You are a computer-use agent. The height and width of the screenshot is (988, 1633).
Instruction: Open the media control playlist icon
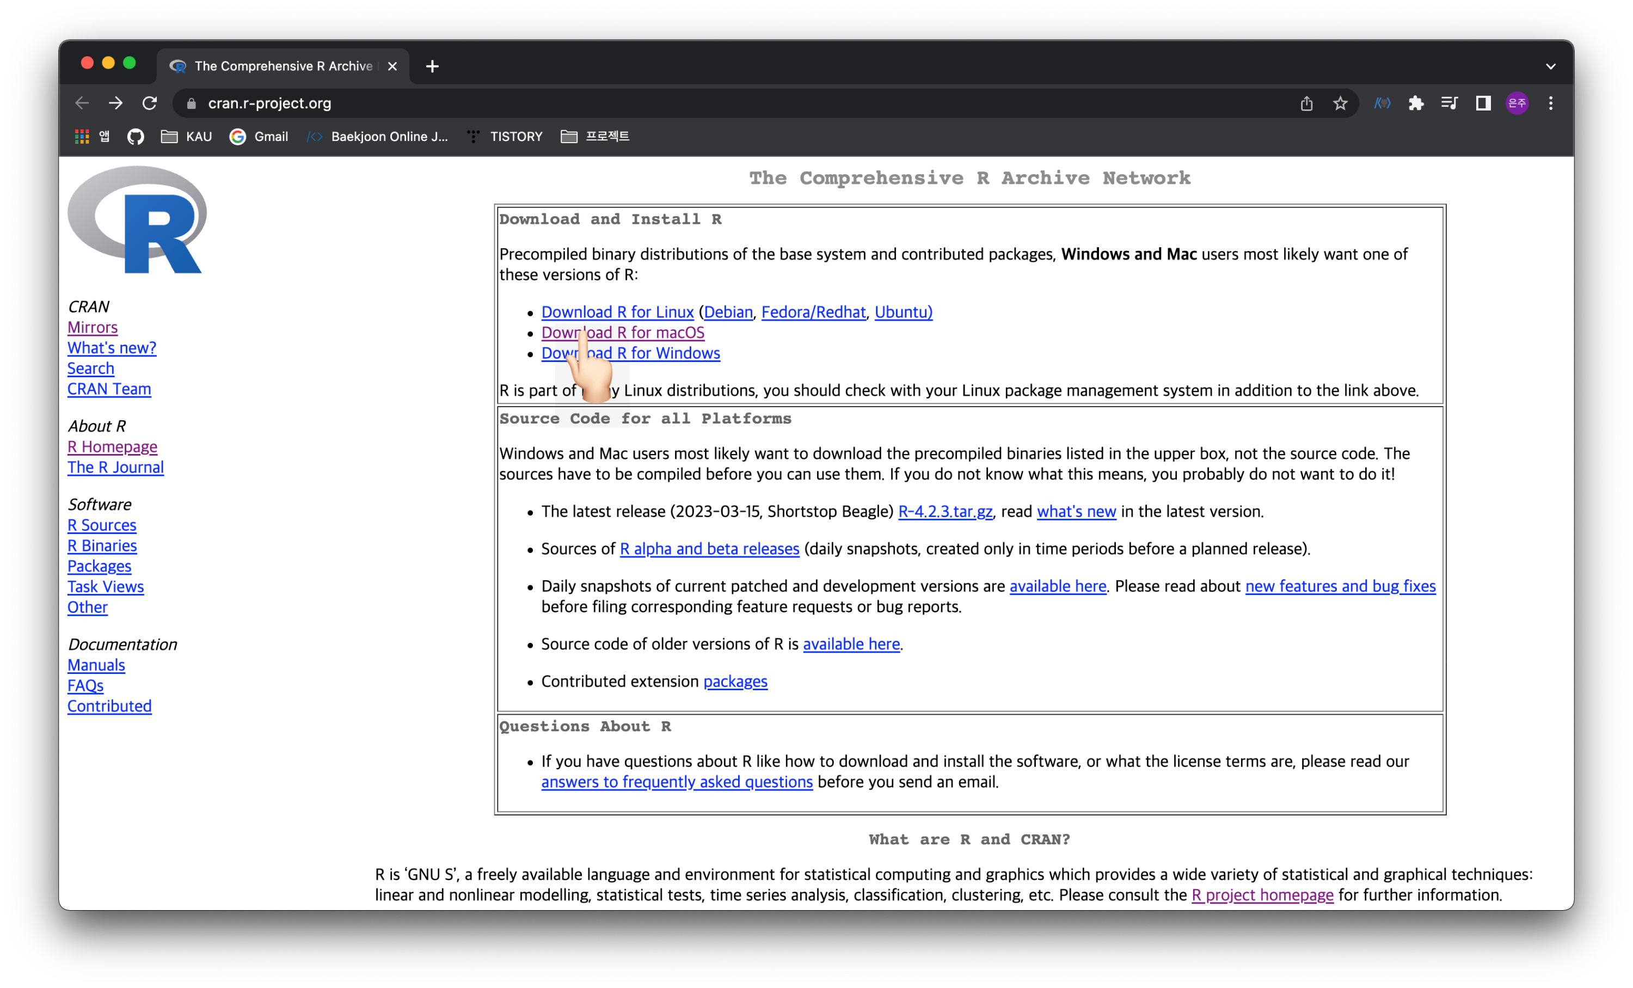click(x=1450, y=103)
